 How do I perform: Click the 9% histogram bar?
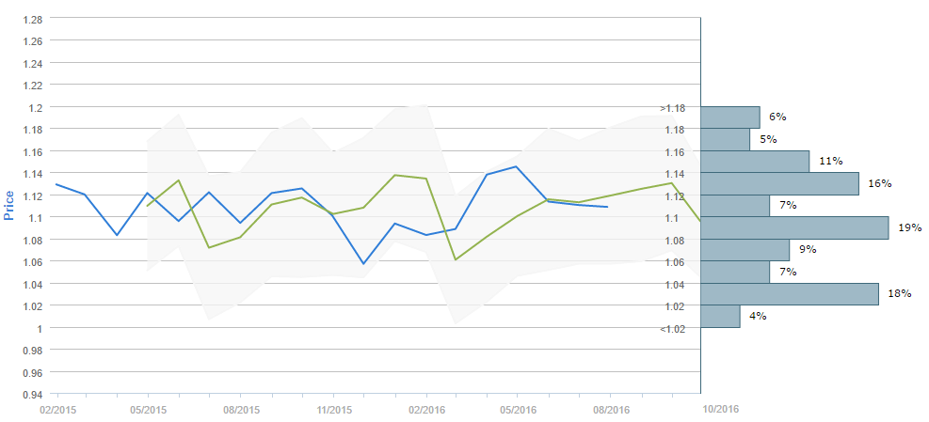pos(745,250)
